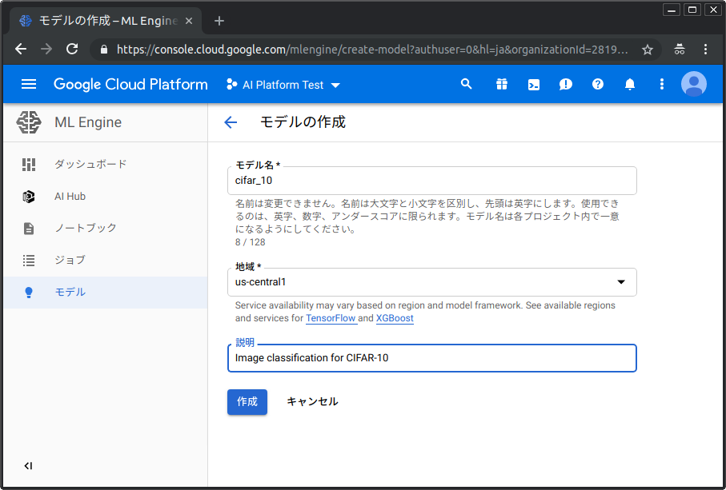This screenshot has height=490, width=726.
Task: Open the help question mark icon
Action: coord(598,84)
